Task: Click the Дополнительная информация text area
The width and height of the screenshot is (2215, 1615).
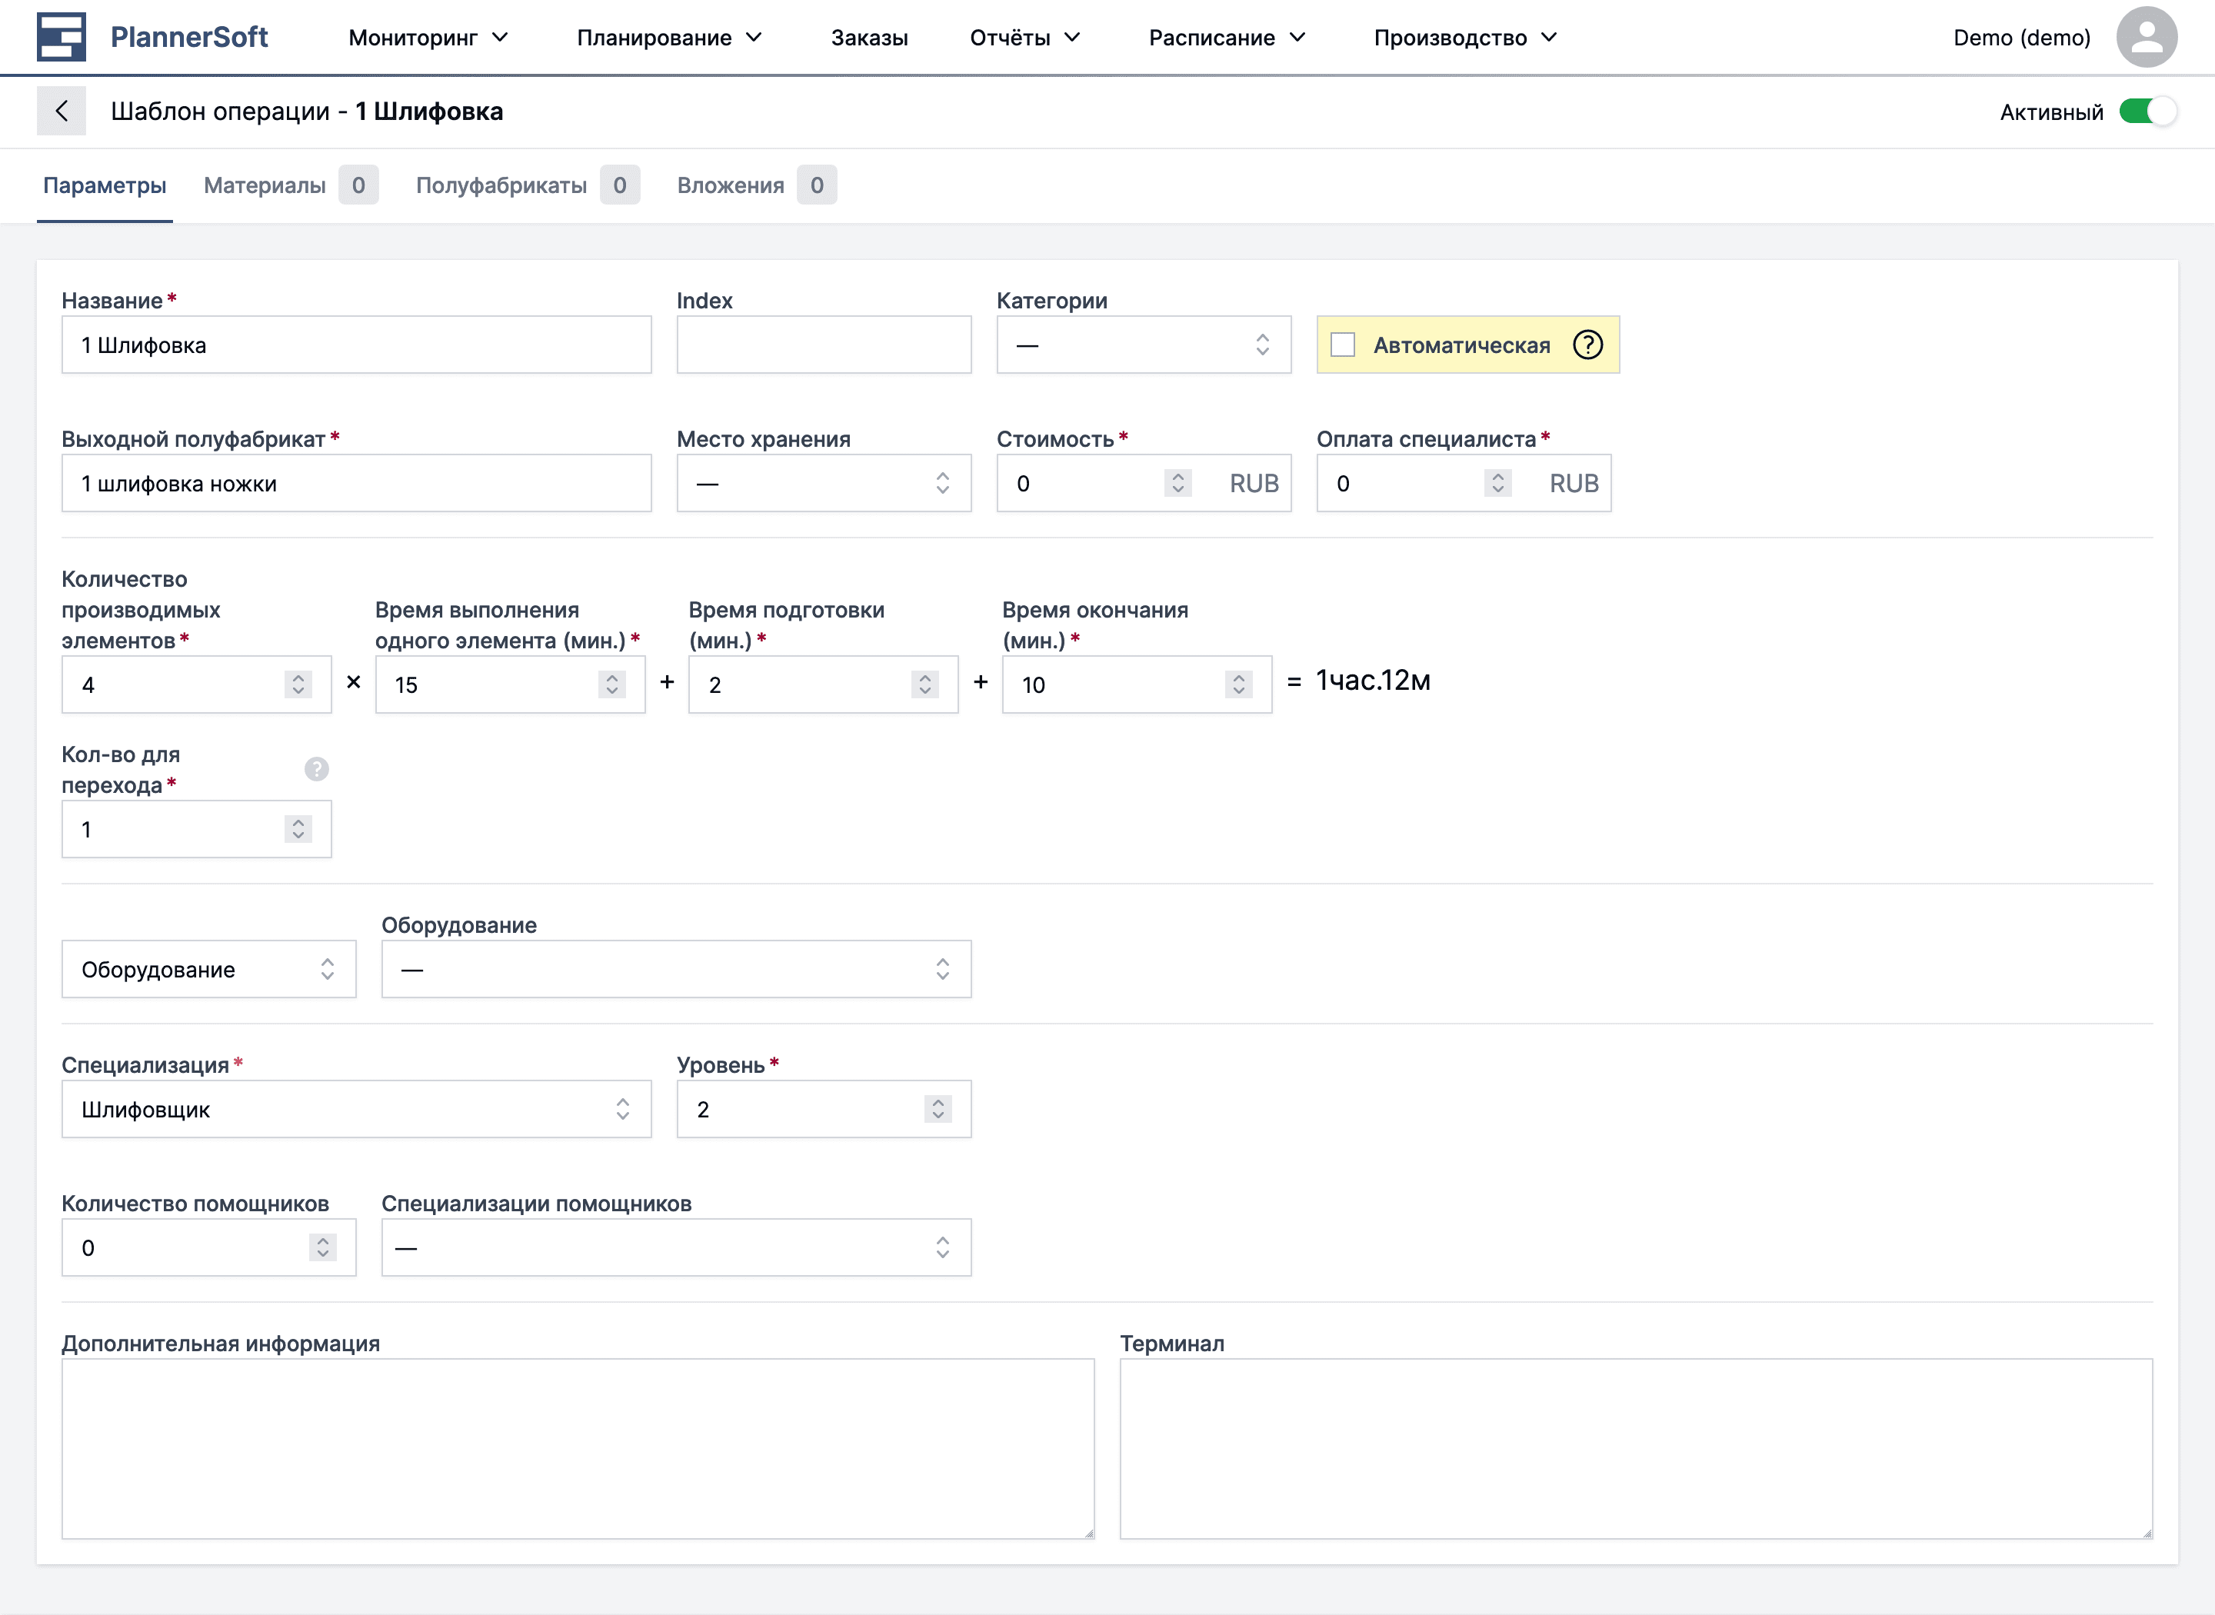Action: [578, 1448]
